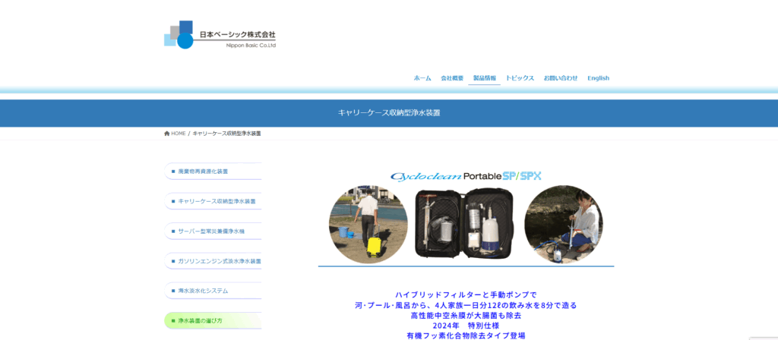Click the text 高性能中空糸膜が大腸菌も除去
This screenshot has width=778, height=340.
[466, 315]
